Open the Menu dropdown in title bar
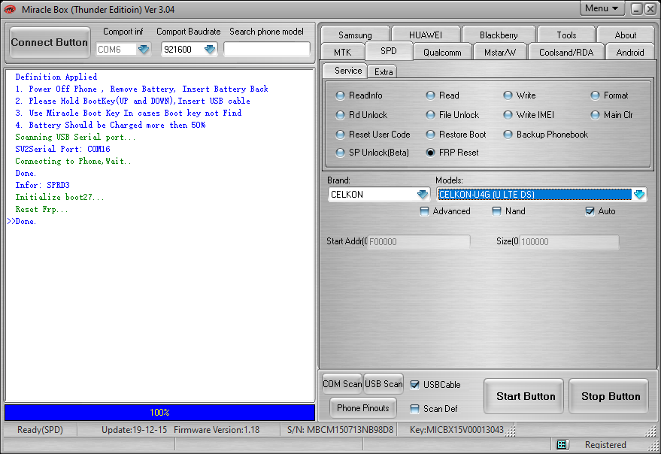Image resolution: width=661 pixels, height=454 pixels. pos(602,8)
